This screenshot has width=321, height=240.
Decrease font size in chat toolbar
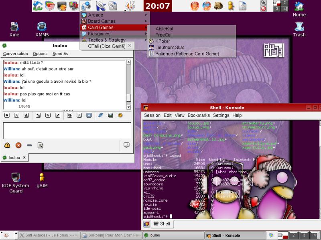click(58, 115)
